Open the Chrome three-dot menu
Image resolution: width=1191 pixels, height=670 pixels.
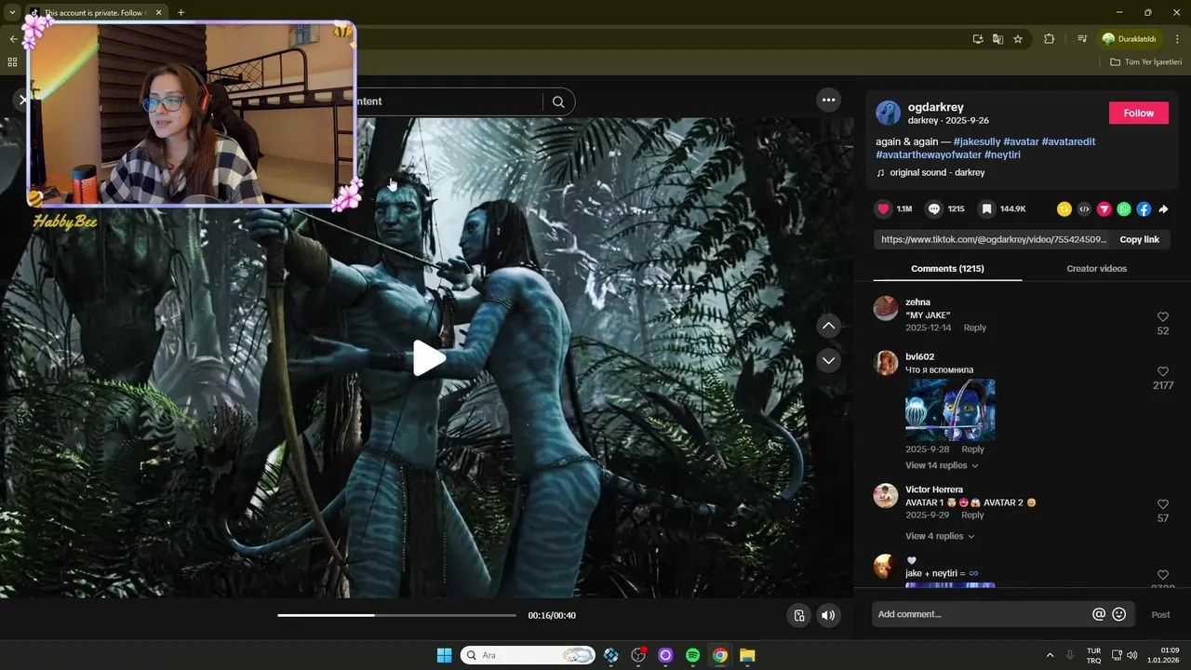pos(1177,39)
